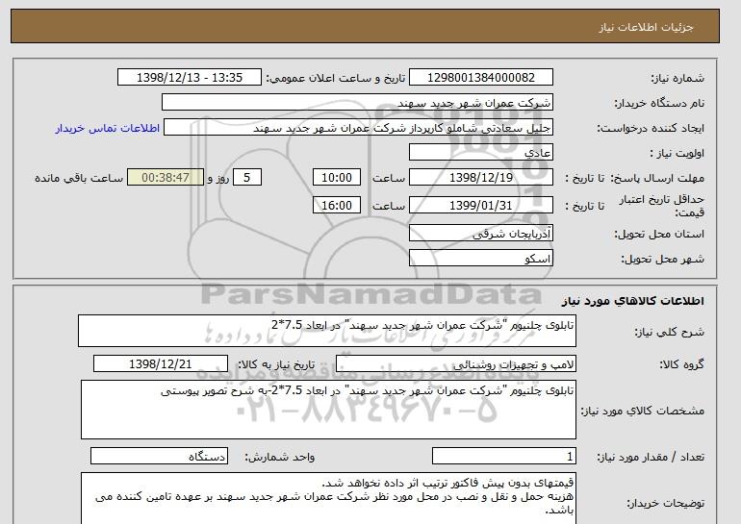Viewport: 741px width, 524px height.
Task: Click the label گروه کالا
Action: [682, 364]
